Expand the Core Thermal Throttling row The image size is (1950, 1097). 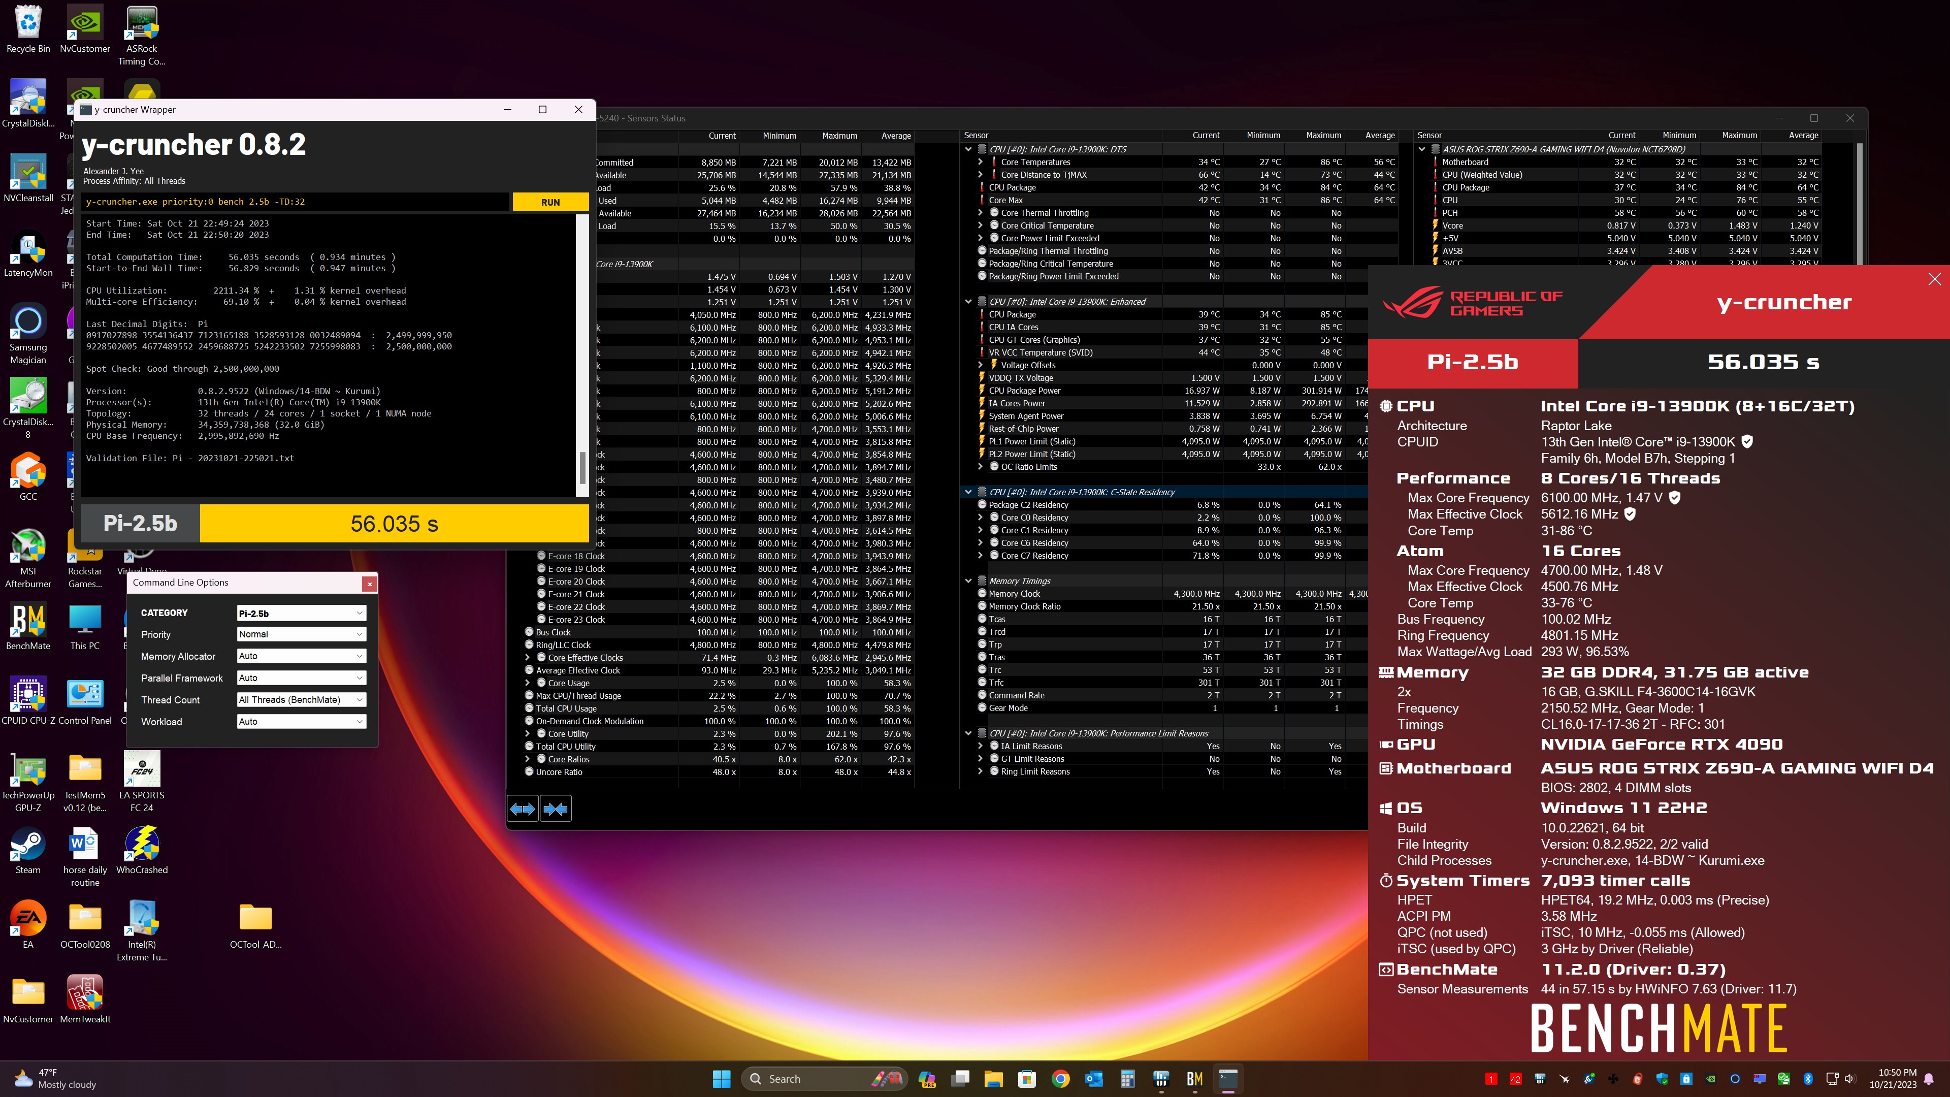point(980,213)
